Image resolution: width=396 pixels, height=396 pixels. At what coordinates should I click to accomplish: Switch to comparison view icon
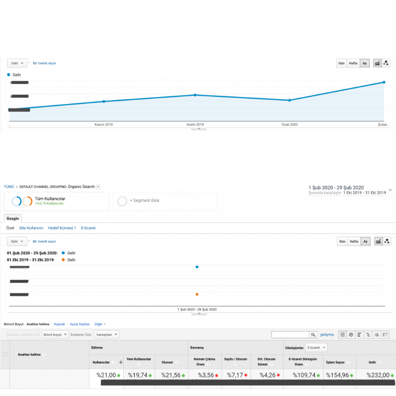tap(368, 335)
